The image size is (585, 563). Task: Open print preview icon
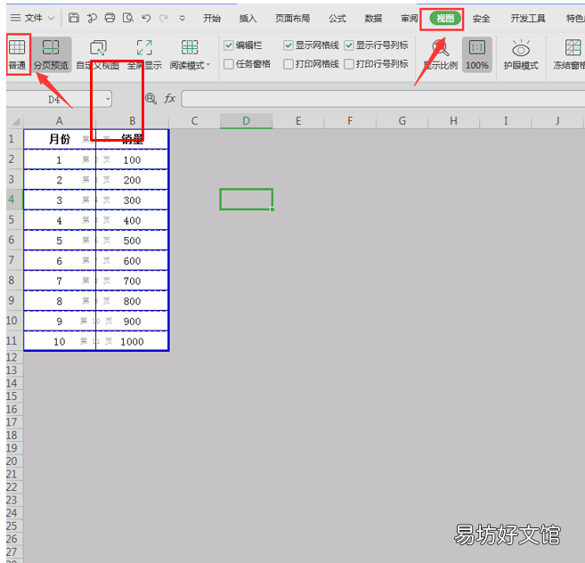point(128,18)
